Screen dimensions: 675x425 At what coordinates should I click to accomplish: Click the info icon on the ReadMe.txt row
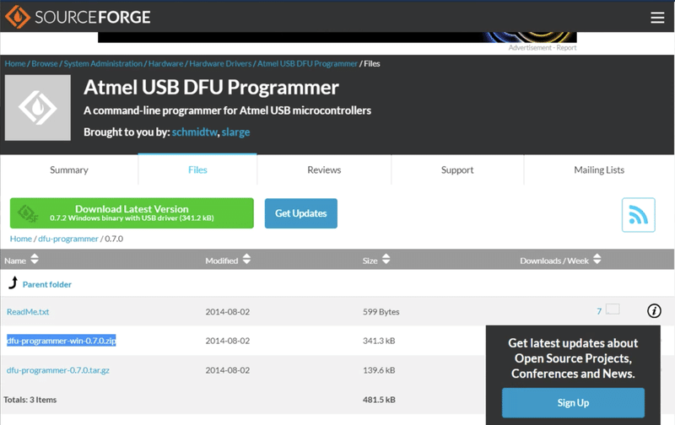click(x=654, y=310)
